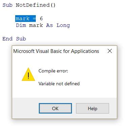Click the yellow warning triangle icon

[28, 74]
